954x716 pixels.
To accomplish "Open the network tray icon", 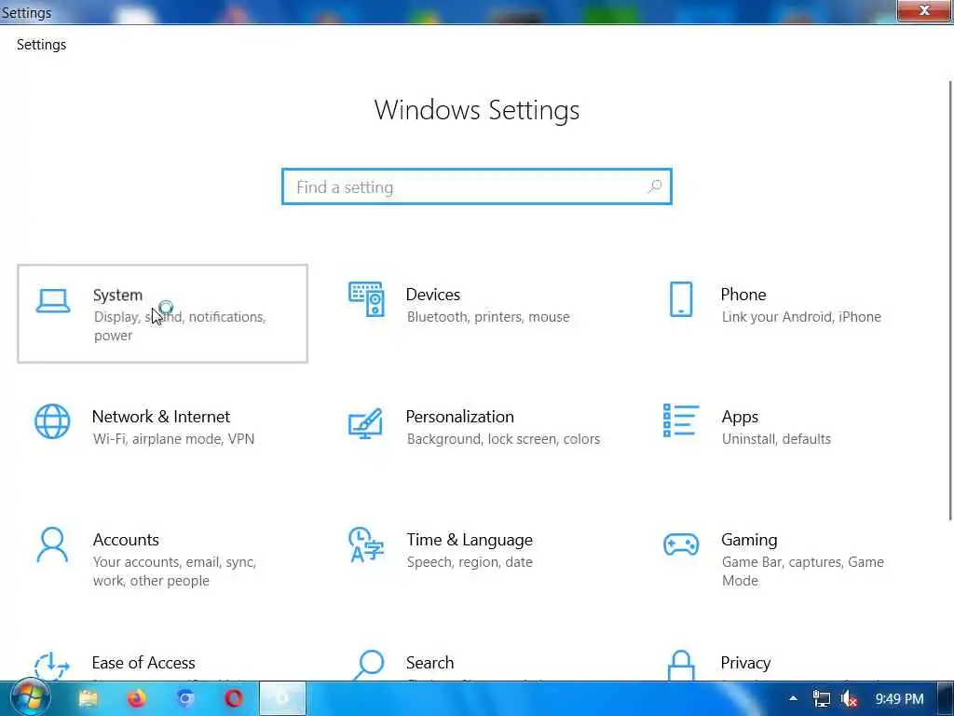I will click(x=822, y=699).
